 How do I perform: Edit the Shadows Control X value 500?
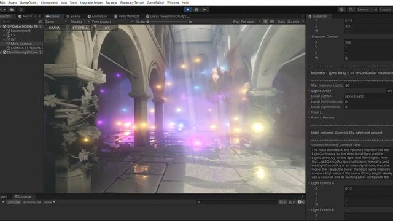pos(368,42)
